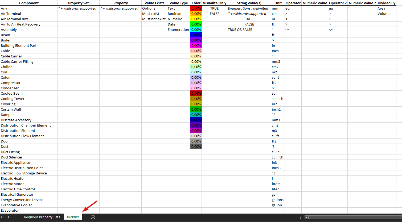
Task: Select the mm3 unit cell
Action: point(278,120)
